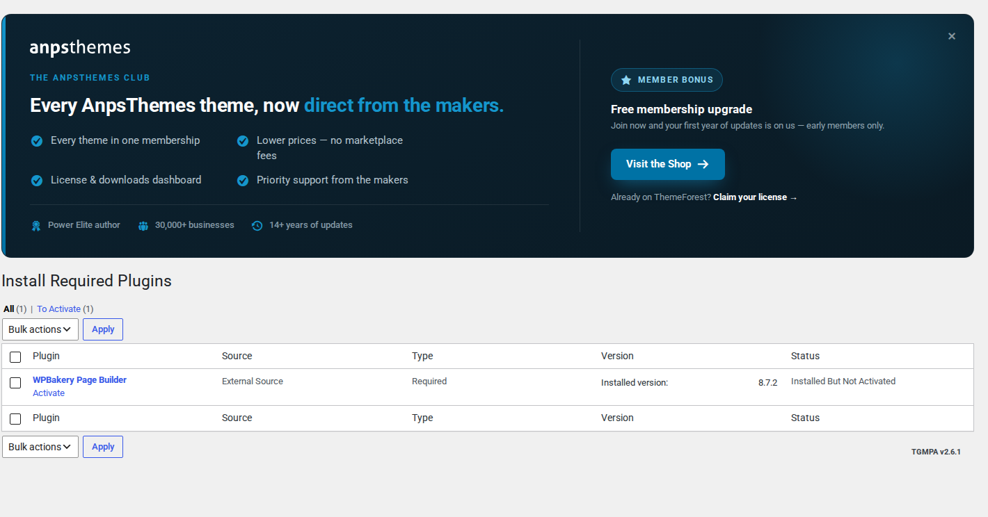
Task: Click the Power Elite author badge icon
Action: tap(36, 226)
